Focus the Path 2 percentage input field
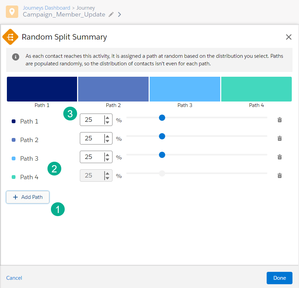Viewport: 299px width, 288px height. pos(91,138)
